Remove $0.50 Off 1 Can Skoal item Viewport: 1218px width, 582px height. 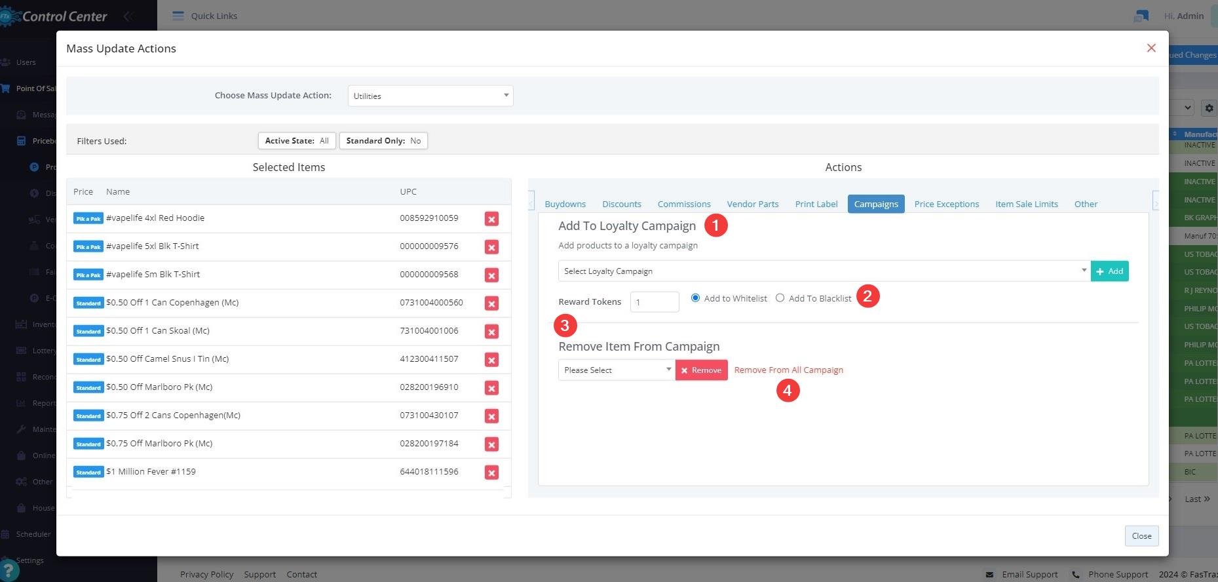(491, 332)
